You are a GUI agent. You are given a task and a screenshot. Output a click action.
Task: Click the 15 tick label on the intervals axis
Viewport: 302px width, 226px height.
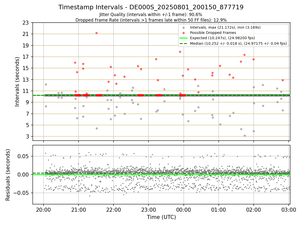(26, 68)
